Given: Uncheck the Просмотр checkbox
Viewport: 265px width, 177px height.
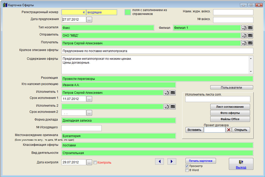Looking at the screenshot, I should coord(187,166).
